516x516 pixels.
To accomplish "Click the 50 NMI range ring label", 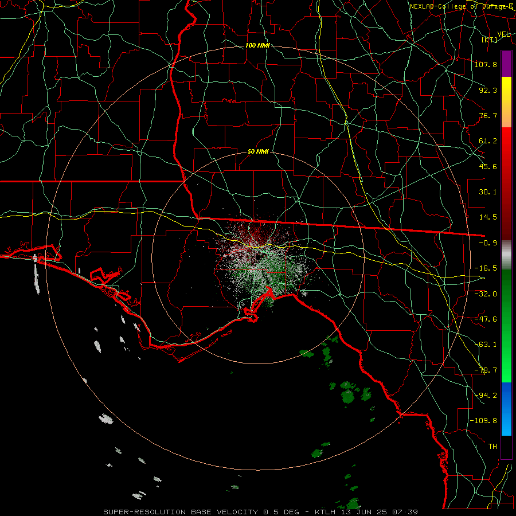I will tap(258, 151).
